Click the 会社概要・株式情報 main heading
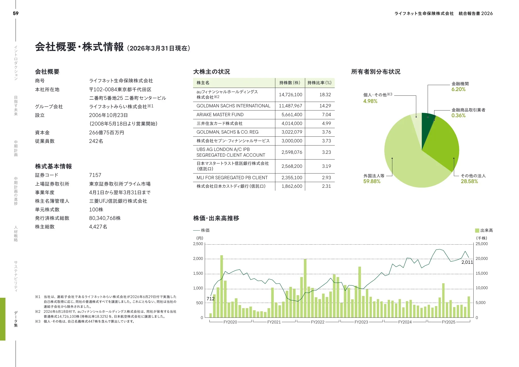The width and height of the screenshot is (519, 367). coord(79,47)
